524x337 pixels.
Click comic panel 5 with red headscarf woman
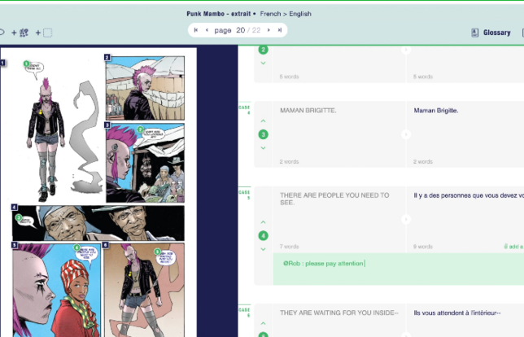pos(57,290)
